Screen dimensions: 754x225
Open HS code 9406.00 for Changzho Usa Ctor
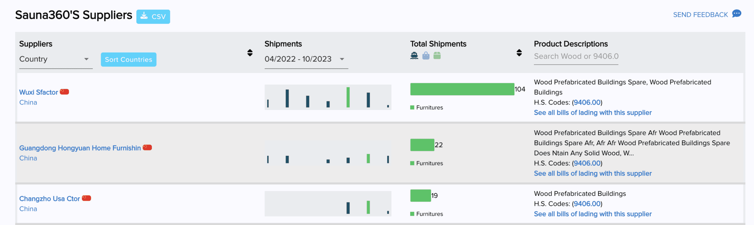(x=587, y=204)
